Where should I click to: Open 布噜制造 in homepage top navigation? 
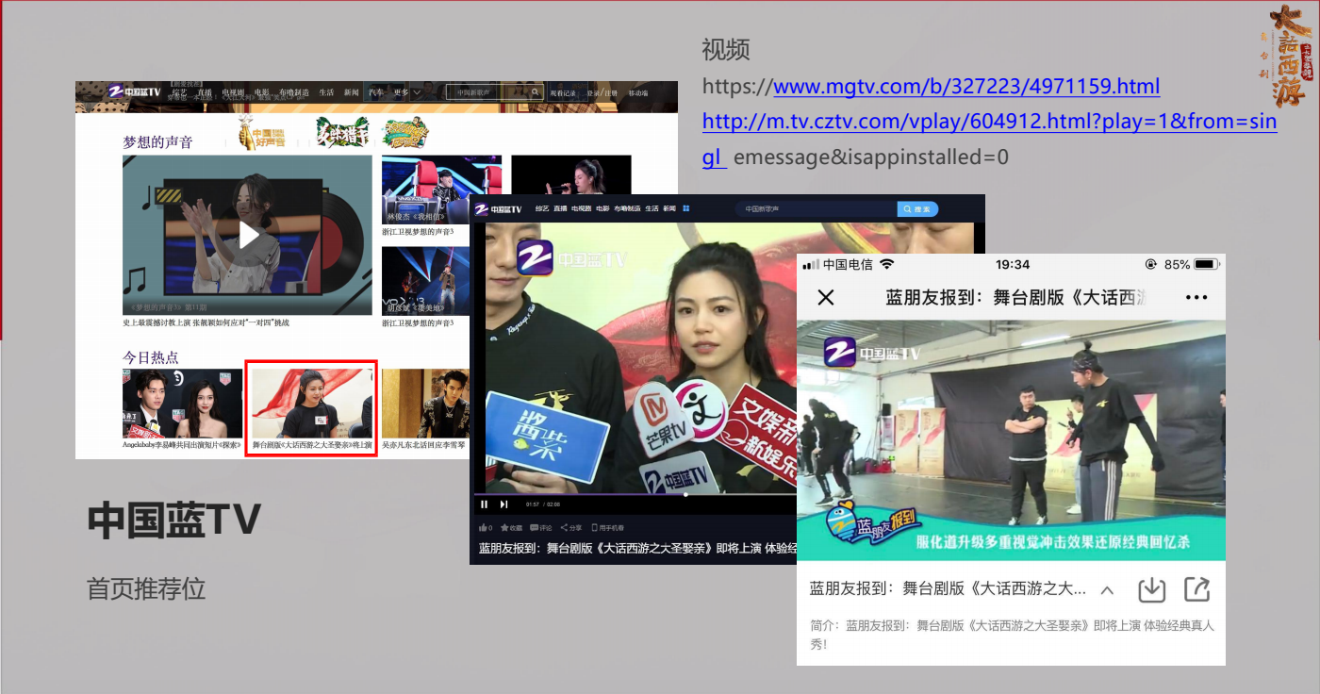coord(294,92)
